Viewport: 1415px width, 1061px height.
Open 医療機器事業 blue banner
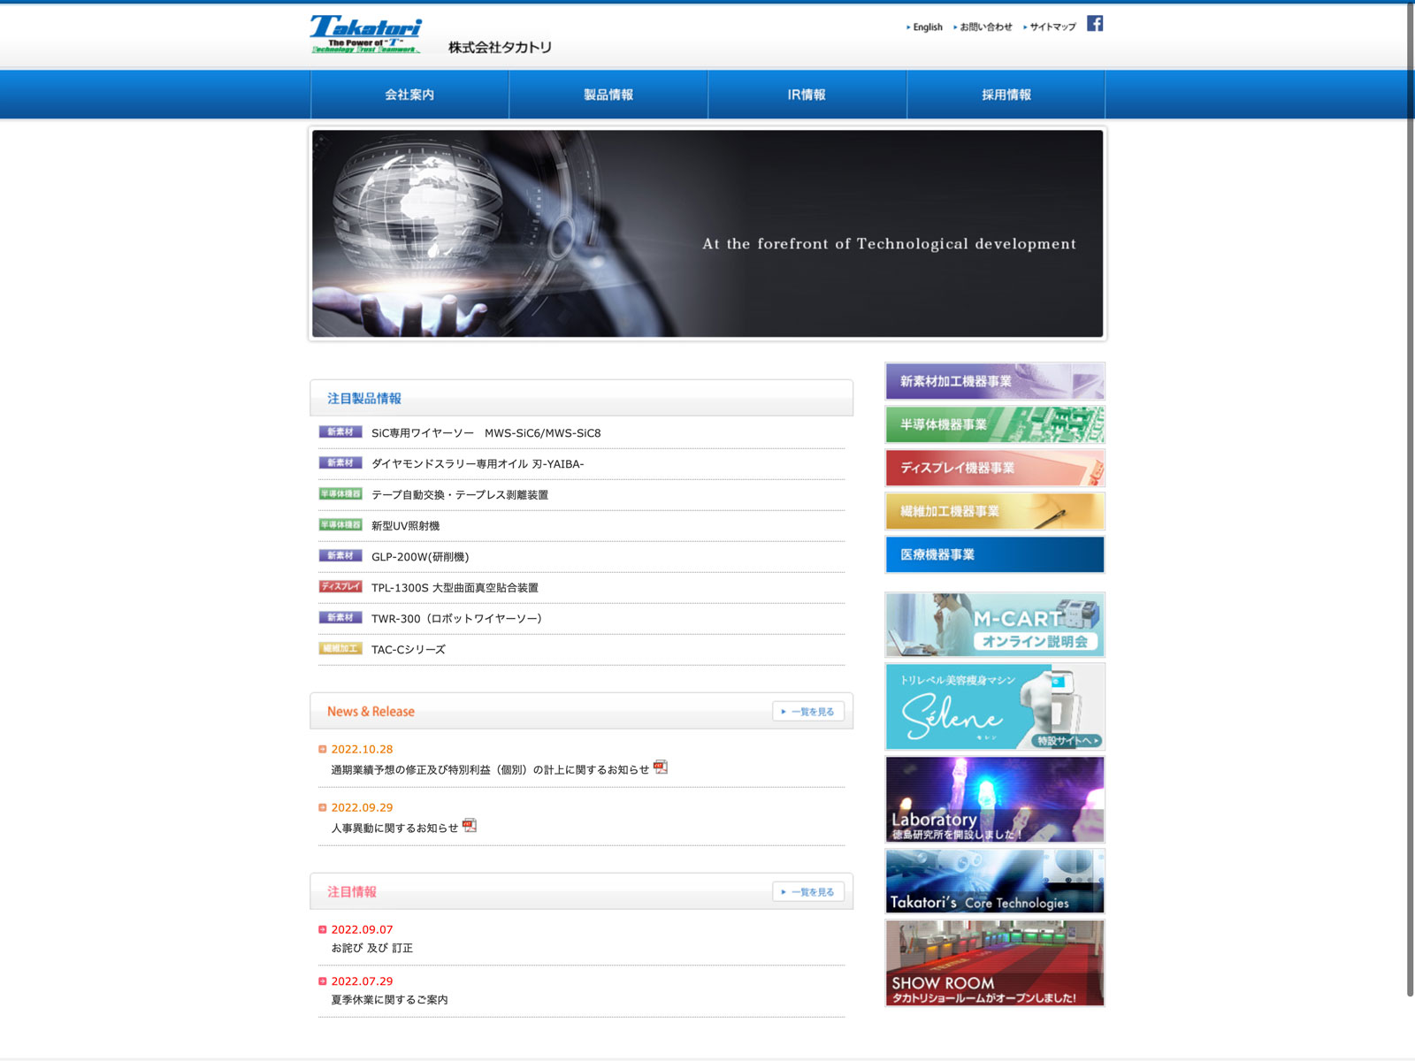994,554
